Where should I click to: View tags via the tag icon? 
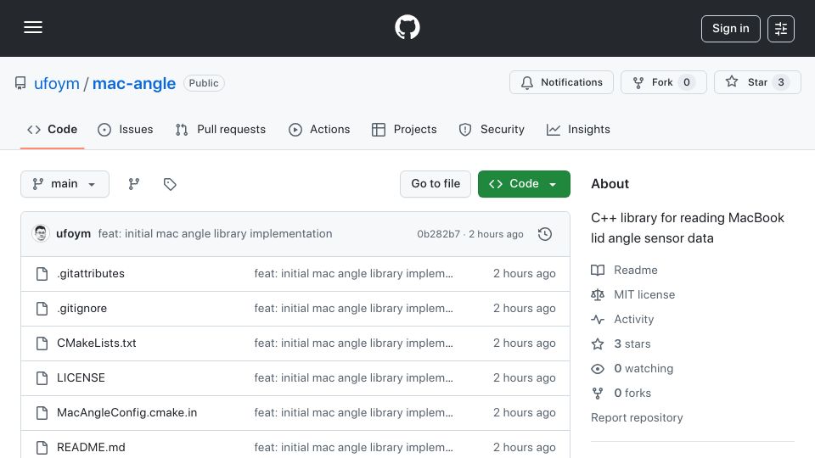170,184
